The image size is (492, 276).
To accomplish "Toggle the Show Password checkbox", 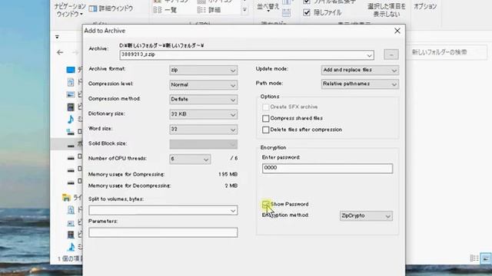I will point(266,205).
